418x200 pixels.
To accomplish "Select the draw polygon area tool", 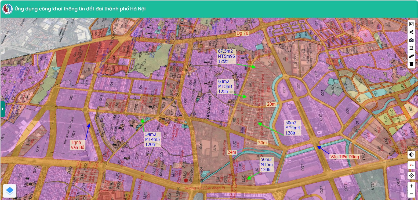I will tap(411, 48).
